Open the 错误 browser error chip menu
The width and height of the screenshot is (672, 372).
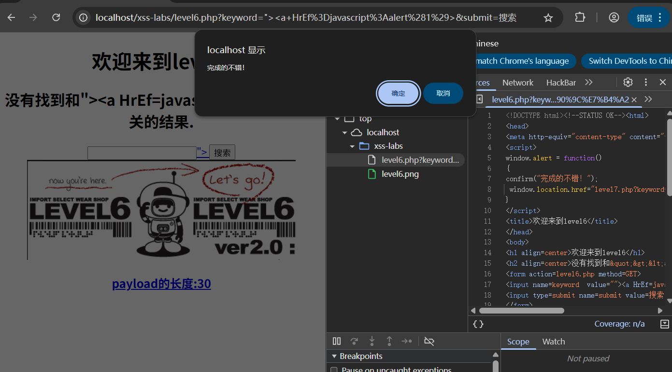(x=648, y=18)
